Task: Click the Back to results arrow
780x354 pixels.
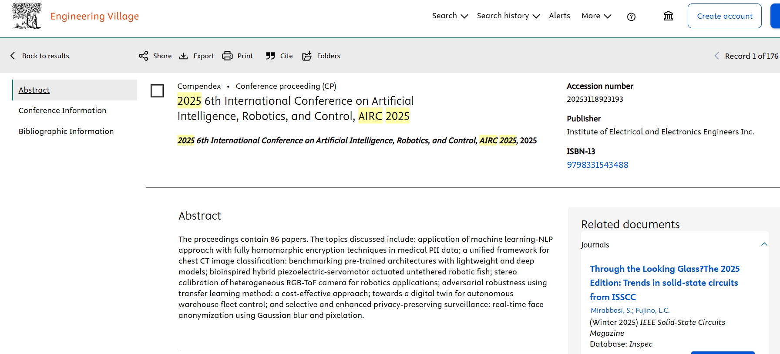Action: (13, 56)
